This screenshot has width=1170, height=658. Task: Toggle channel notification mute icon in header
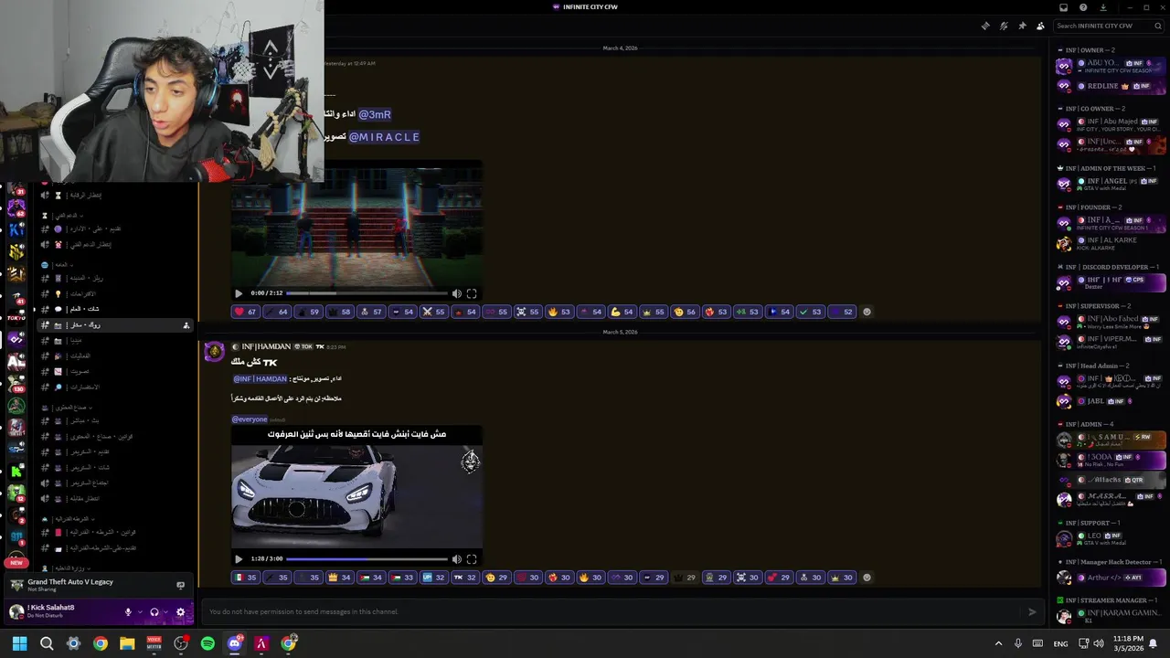1004,26
